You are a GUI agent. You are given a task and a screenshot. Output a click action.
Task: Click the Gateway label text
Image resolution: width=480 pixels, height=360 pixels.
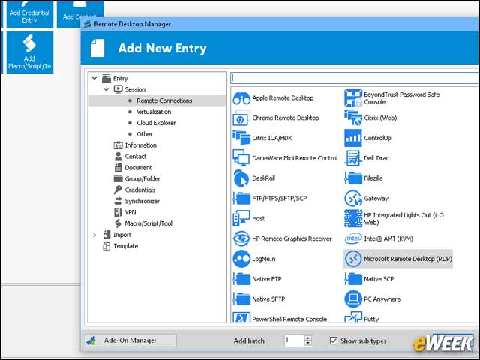tap(376, 199)
